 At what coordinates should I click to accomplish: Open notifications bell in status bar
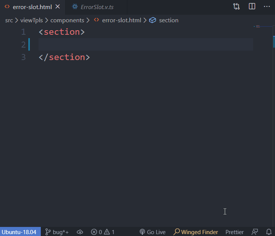click(269, 232)
